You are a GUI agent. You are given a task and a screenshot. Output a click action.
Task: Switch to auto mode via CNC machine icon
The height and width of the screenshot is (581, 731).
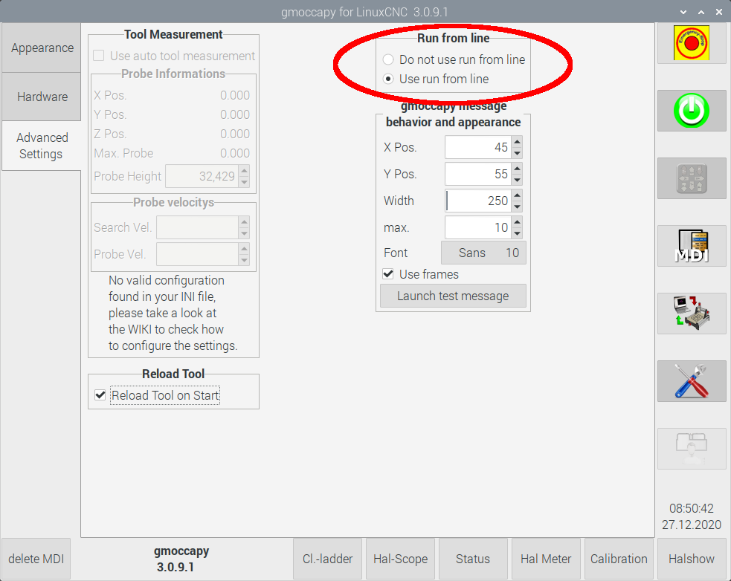pos(692,314)
